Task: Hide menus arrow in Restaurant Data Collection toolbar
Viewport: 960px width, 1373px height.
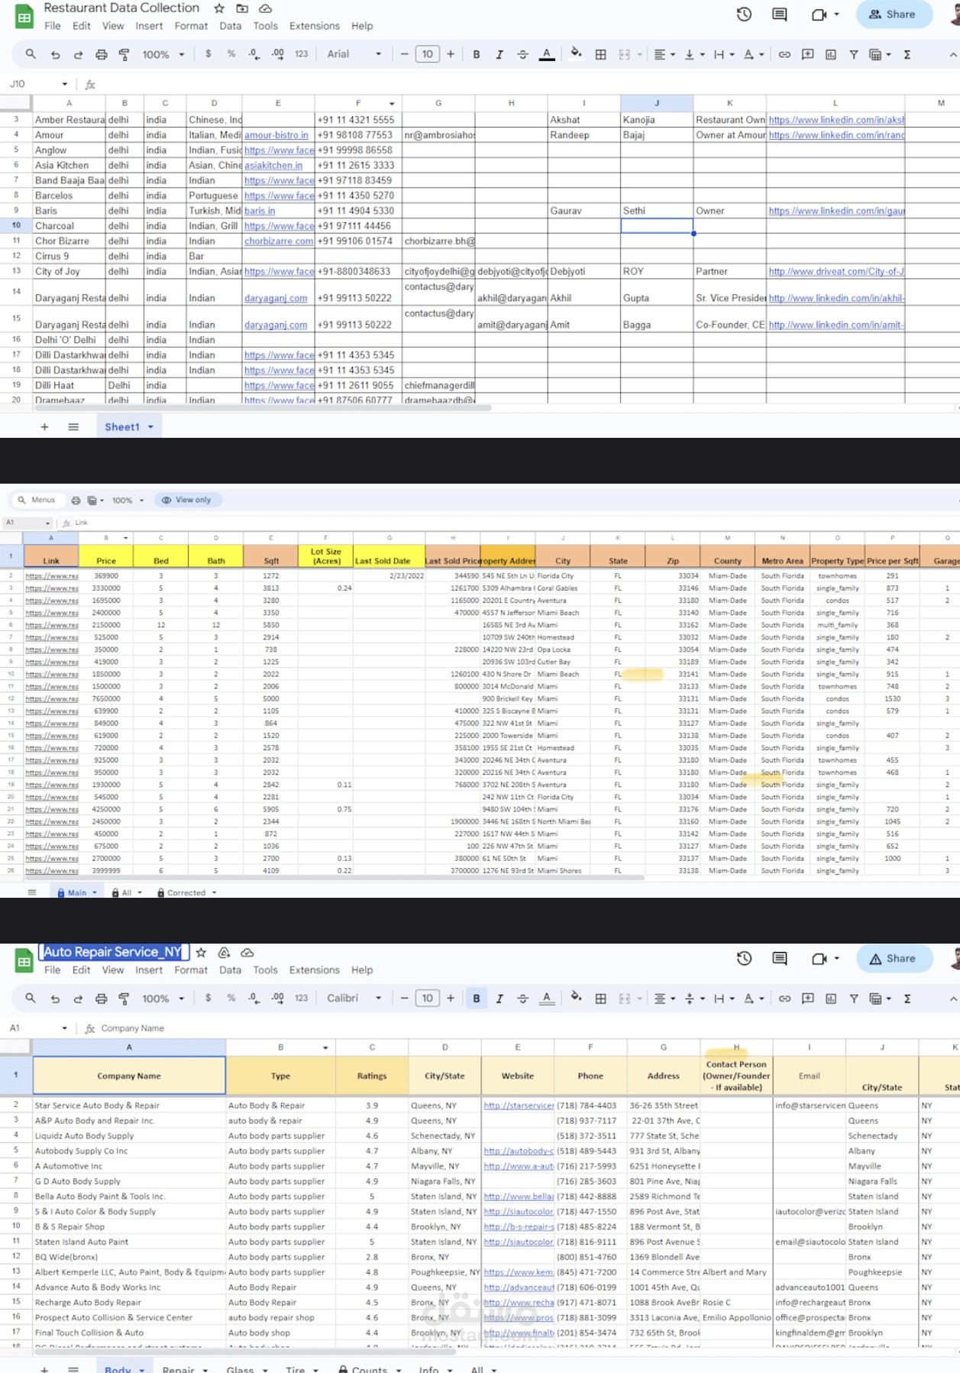Action: [952, 54]
